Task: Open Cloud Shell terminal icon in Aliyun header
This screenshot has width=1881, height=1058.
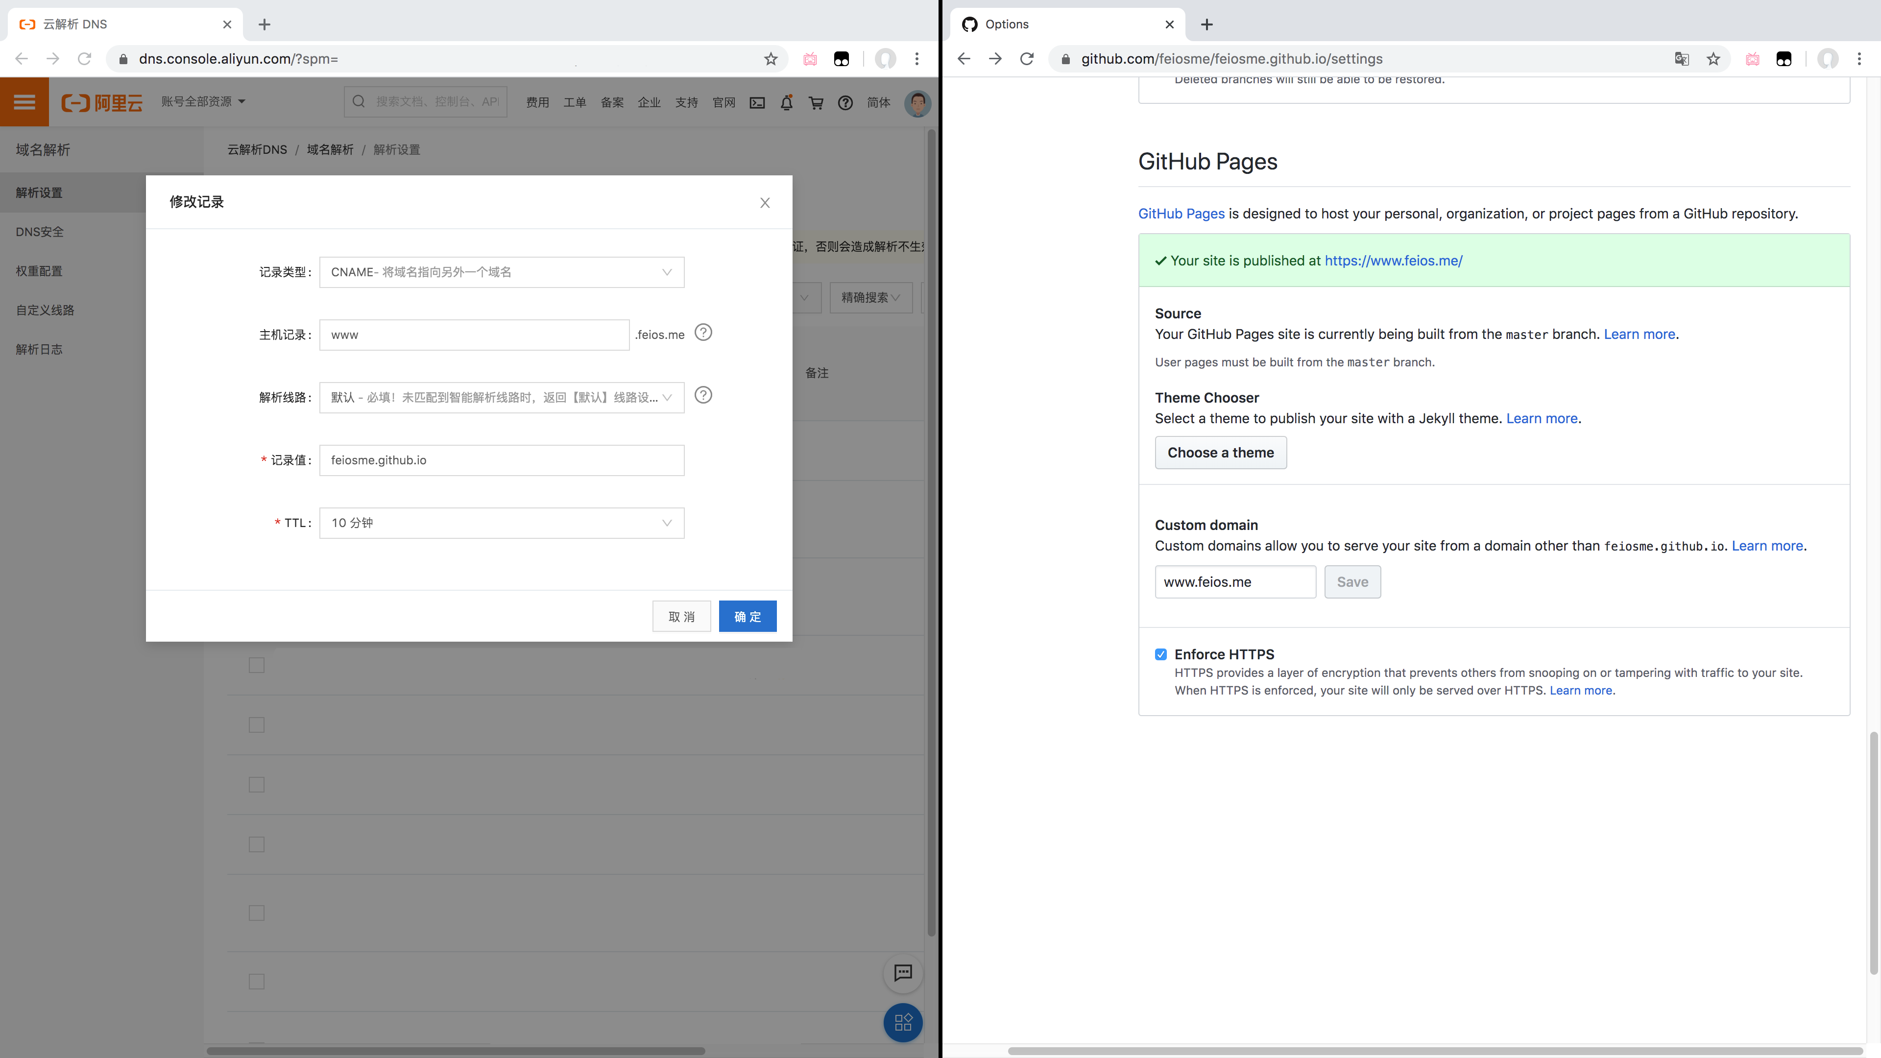Action: 757,102
